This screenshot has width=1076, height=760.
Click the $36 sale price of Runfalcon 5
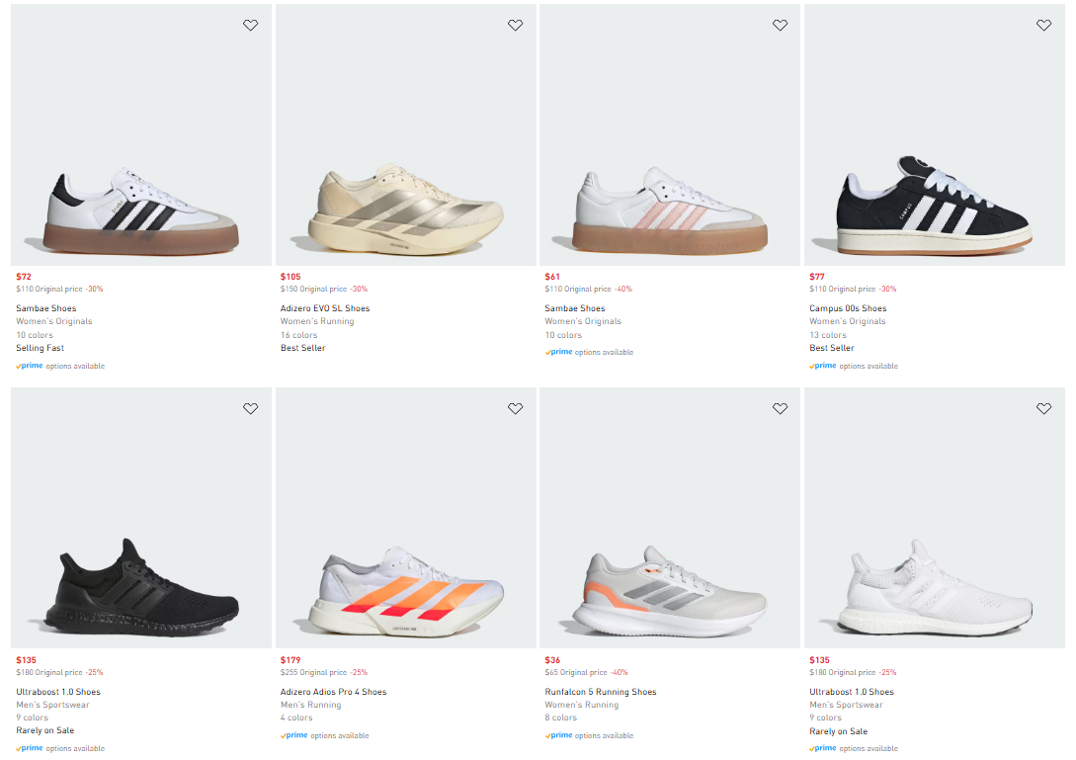click(x=551, y=659)
